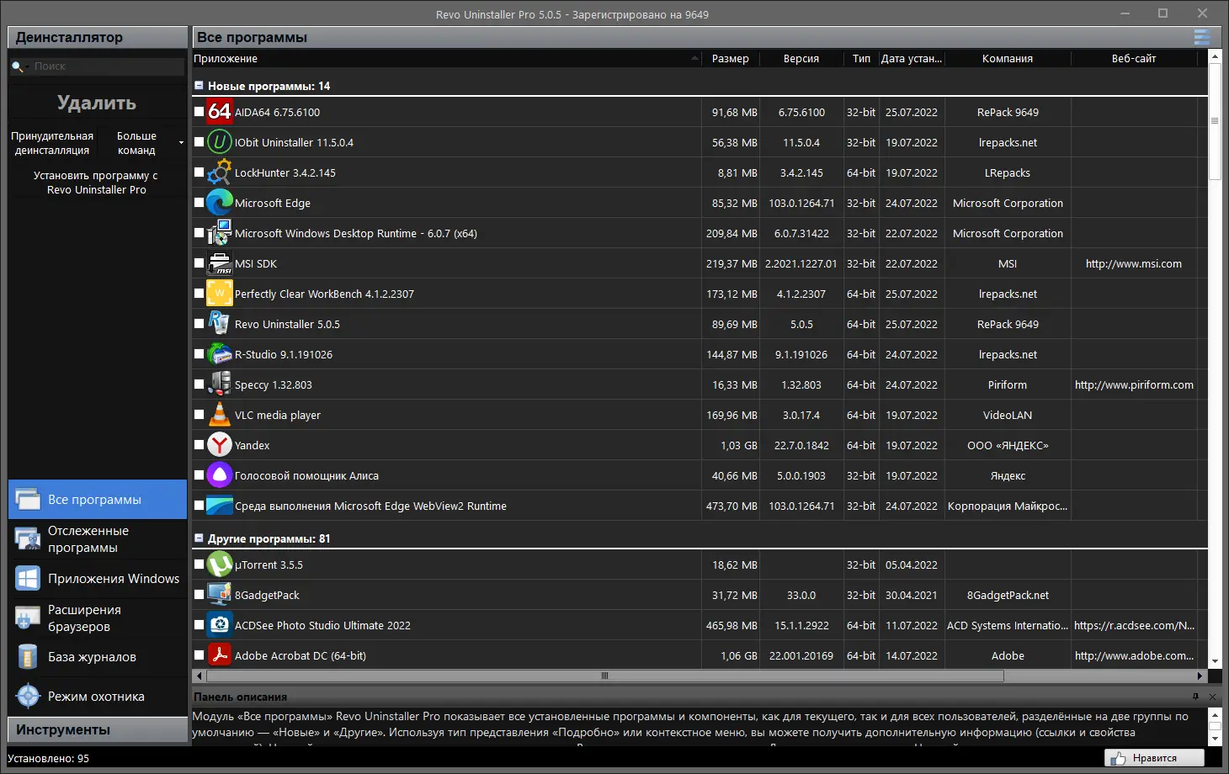The height and width of the screenshot is (774, 1229).
Task: Click the list scroll-down arrow
Action: 1215,662
